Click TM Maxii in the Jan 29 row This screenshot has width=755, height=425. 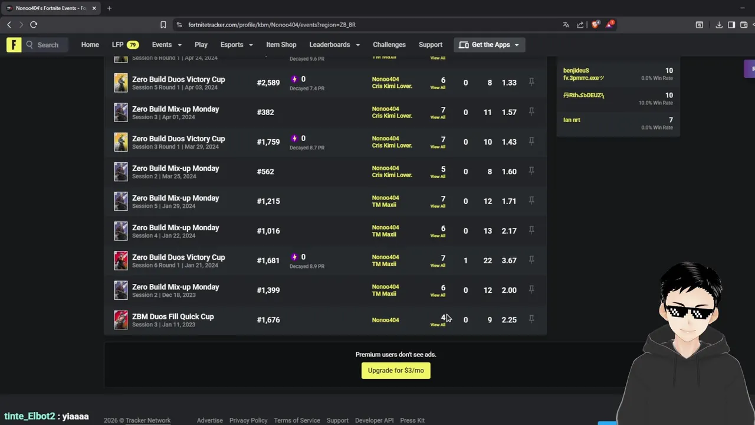[x=384, y=205]
